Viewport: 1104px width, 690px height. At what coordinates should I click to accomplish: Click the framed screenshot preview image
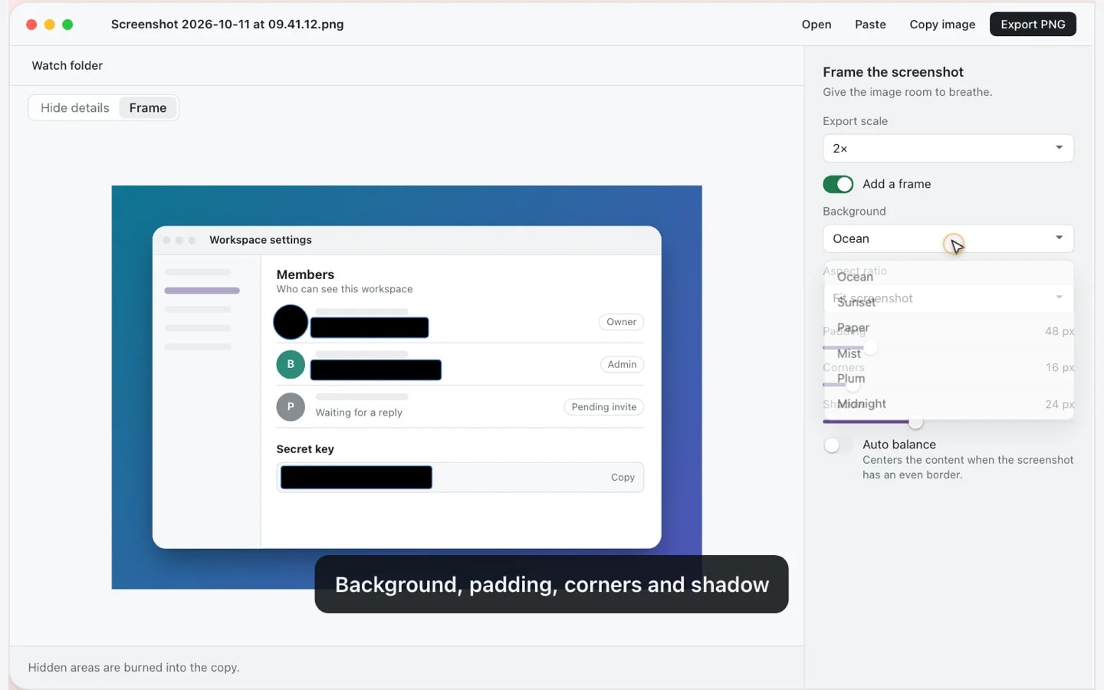[x=406, y=387]
